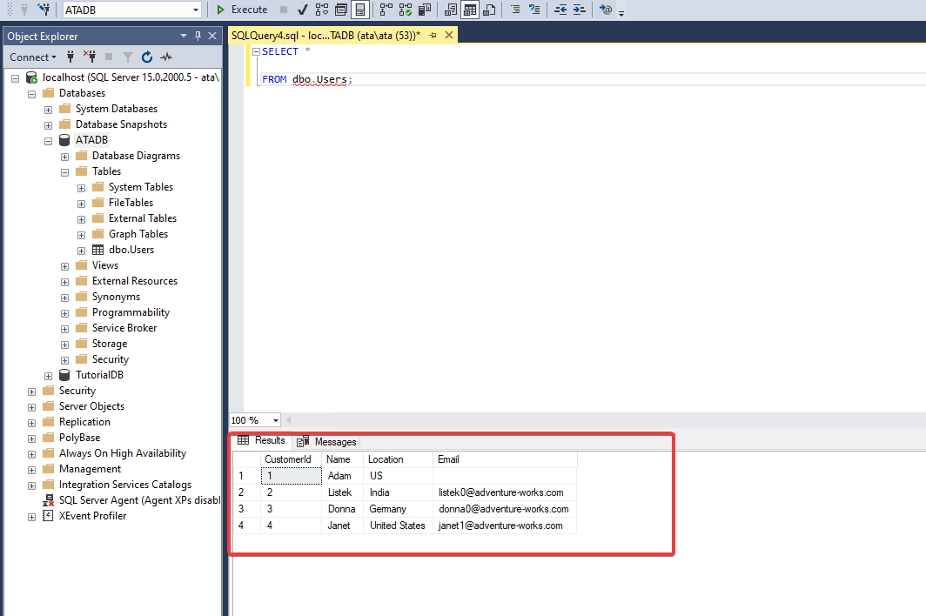Select the Integration Services Catalogs node
Image resolution: width=926 pixels, height=616 pixels.
click(125, 485)
